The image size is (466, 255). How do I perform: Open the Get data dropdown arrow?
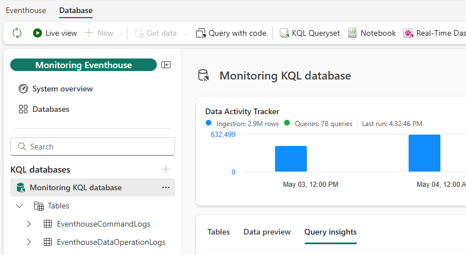click(185, 34)
